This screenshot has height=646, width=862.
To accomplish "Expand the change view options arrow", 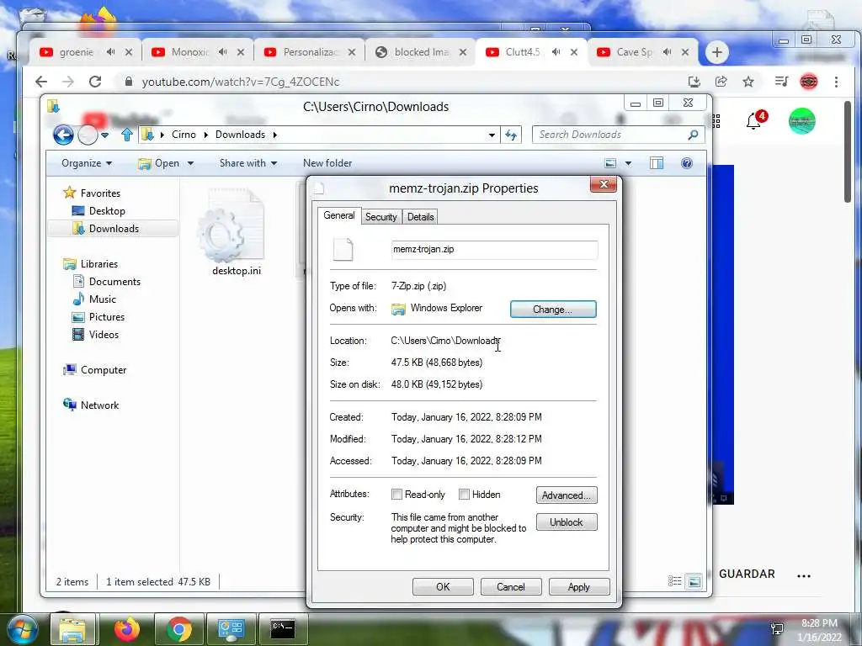I will 628,163.
